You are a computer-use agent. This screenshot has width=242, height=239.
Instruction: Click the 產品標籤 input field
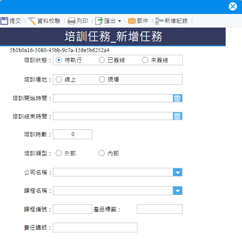point(160,209)
